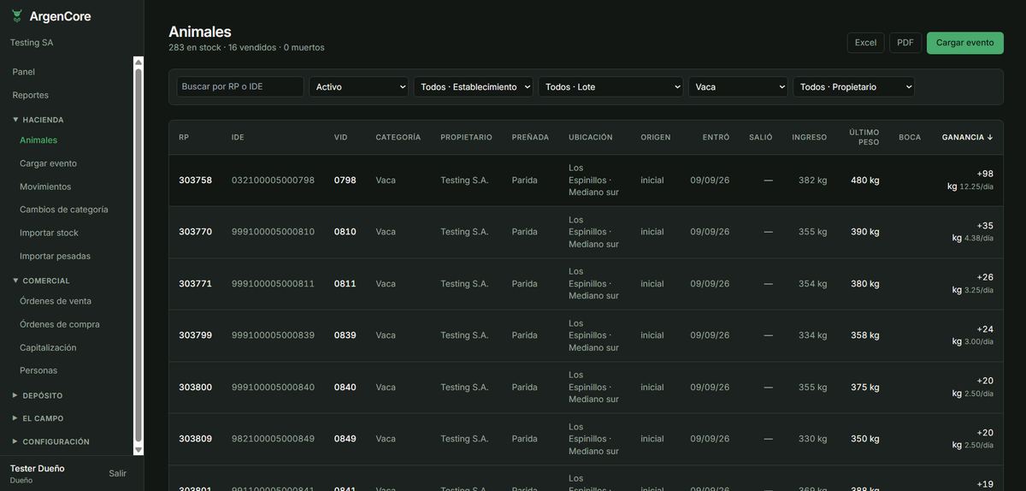
Task: Open the Todos · Lote dropdown
Action: [610, 86]
